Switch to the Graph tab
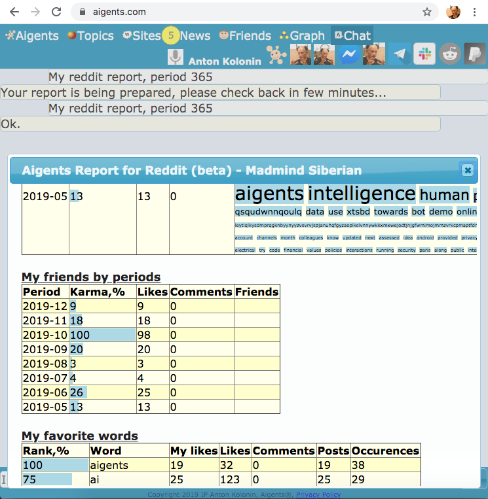This screenshot has width=488, height=499. click(302, 35)
